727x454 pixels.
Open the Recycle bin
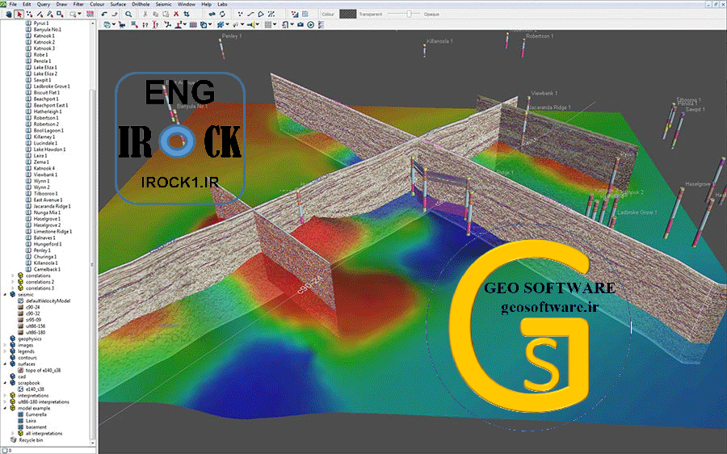31,439
